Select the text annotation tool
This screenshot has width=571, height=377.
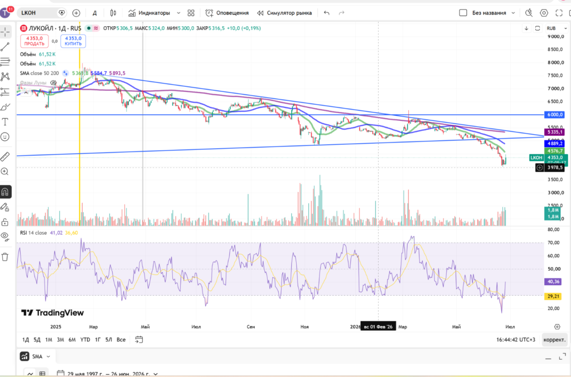coord(5,122)
